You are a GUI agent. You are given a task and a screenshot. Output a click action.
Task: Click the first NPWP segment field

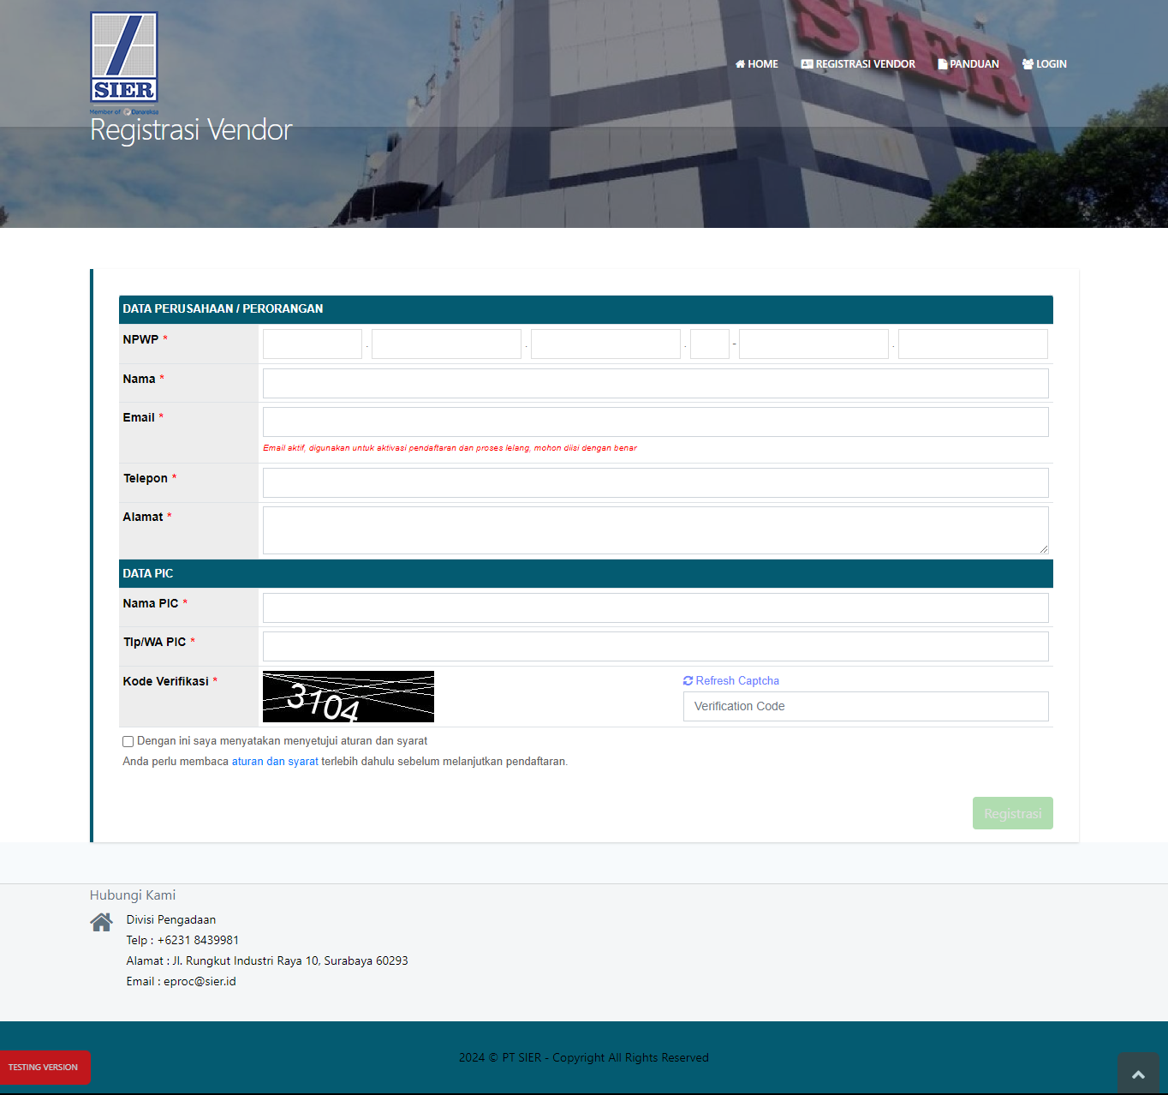[x=313, y=344]
